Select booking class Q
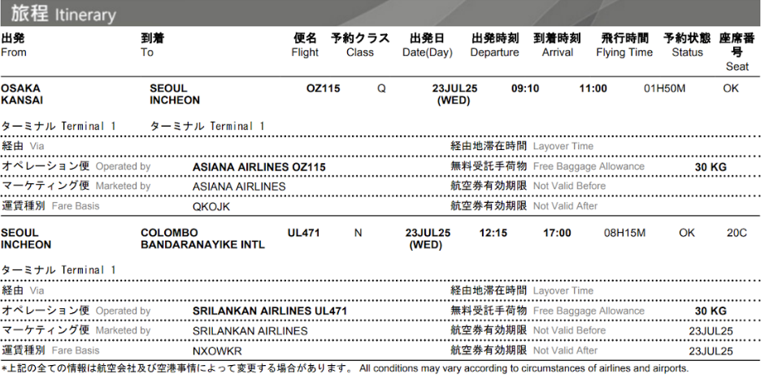 point(381,89)
